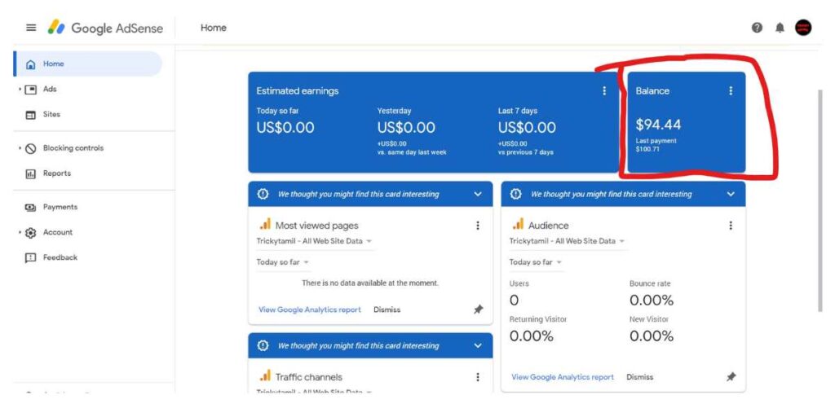Click the New Visitor 0.00% value
Screen dimensions: 835x417
[x=652, y=336]
